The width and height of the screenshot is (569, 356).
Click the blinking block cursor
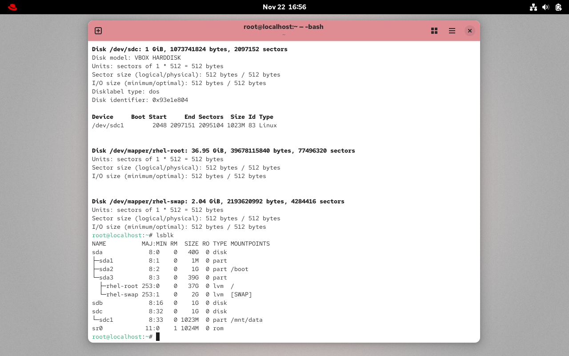(x=158, y=336)
